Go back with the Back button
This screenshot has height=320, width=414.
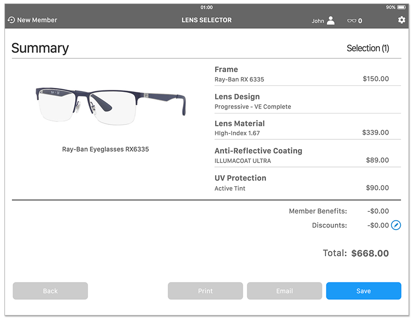(50, 291)
